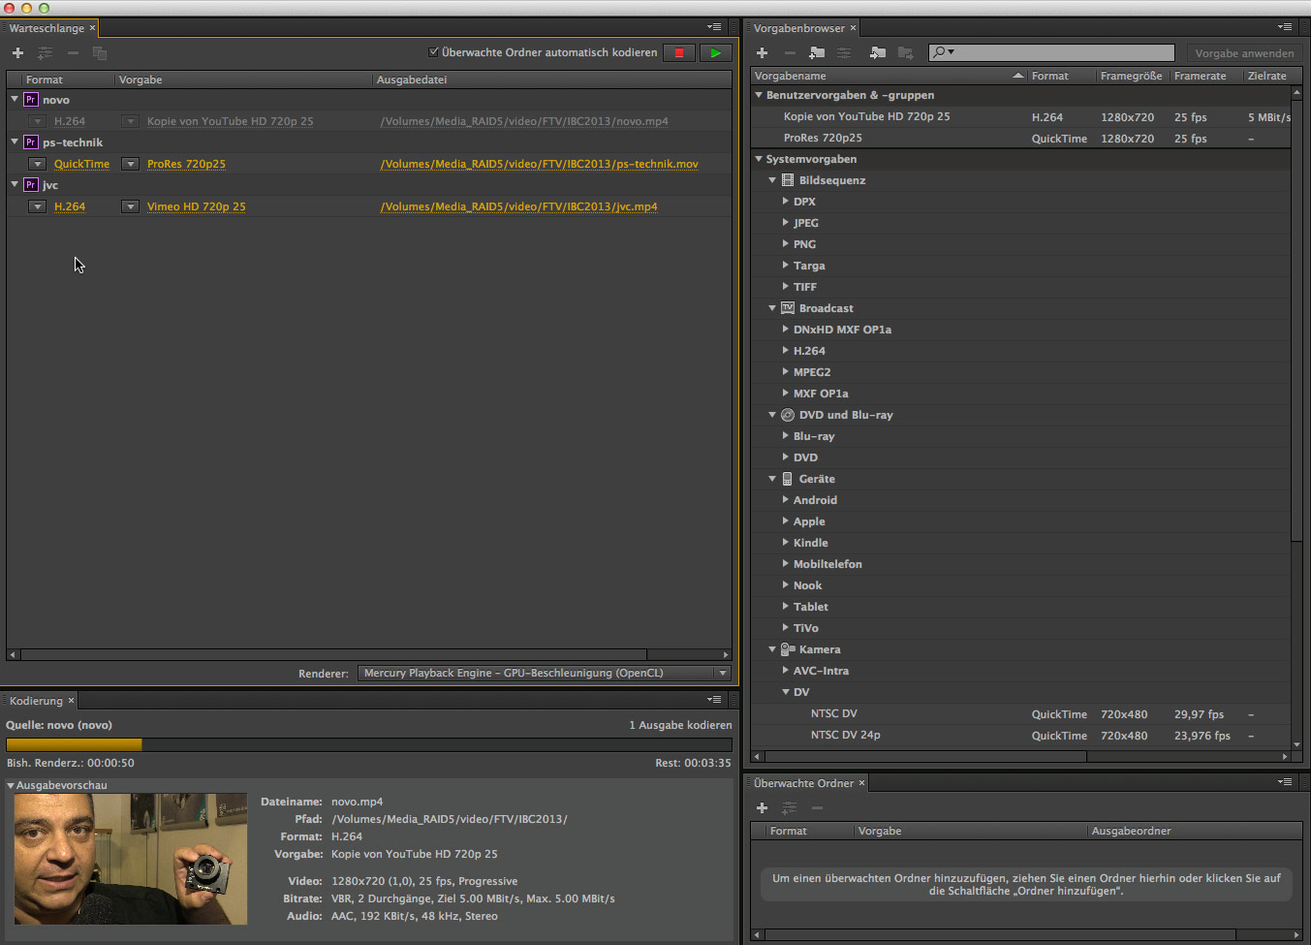1311x945 pixels.
Task: Open the Renderer Mercury Playback Engine dropdown
Action: point(544,673)
